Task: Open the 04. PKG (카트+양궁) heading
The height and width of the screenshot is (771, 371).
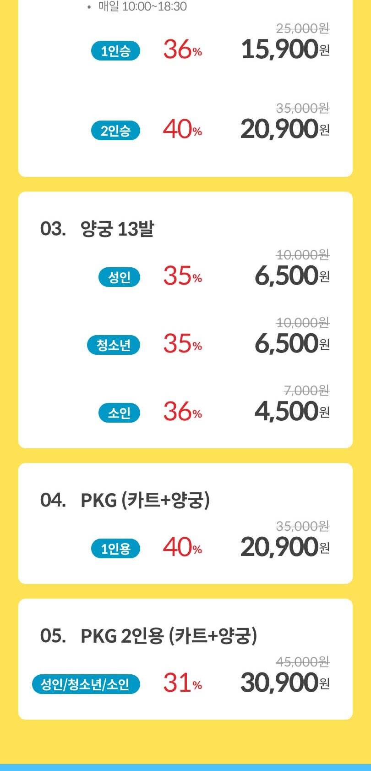Action: pos(125,500)
